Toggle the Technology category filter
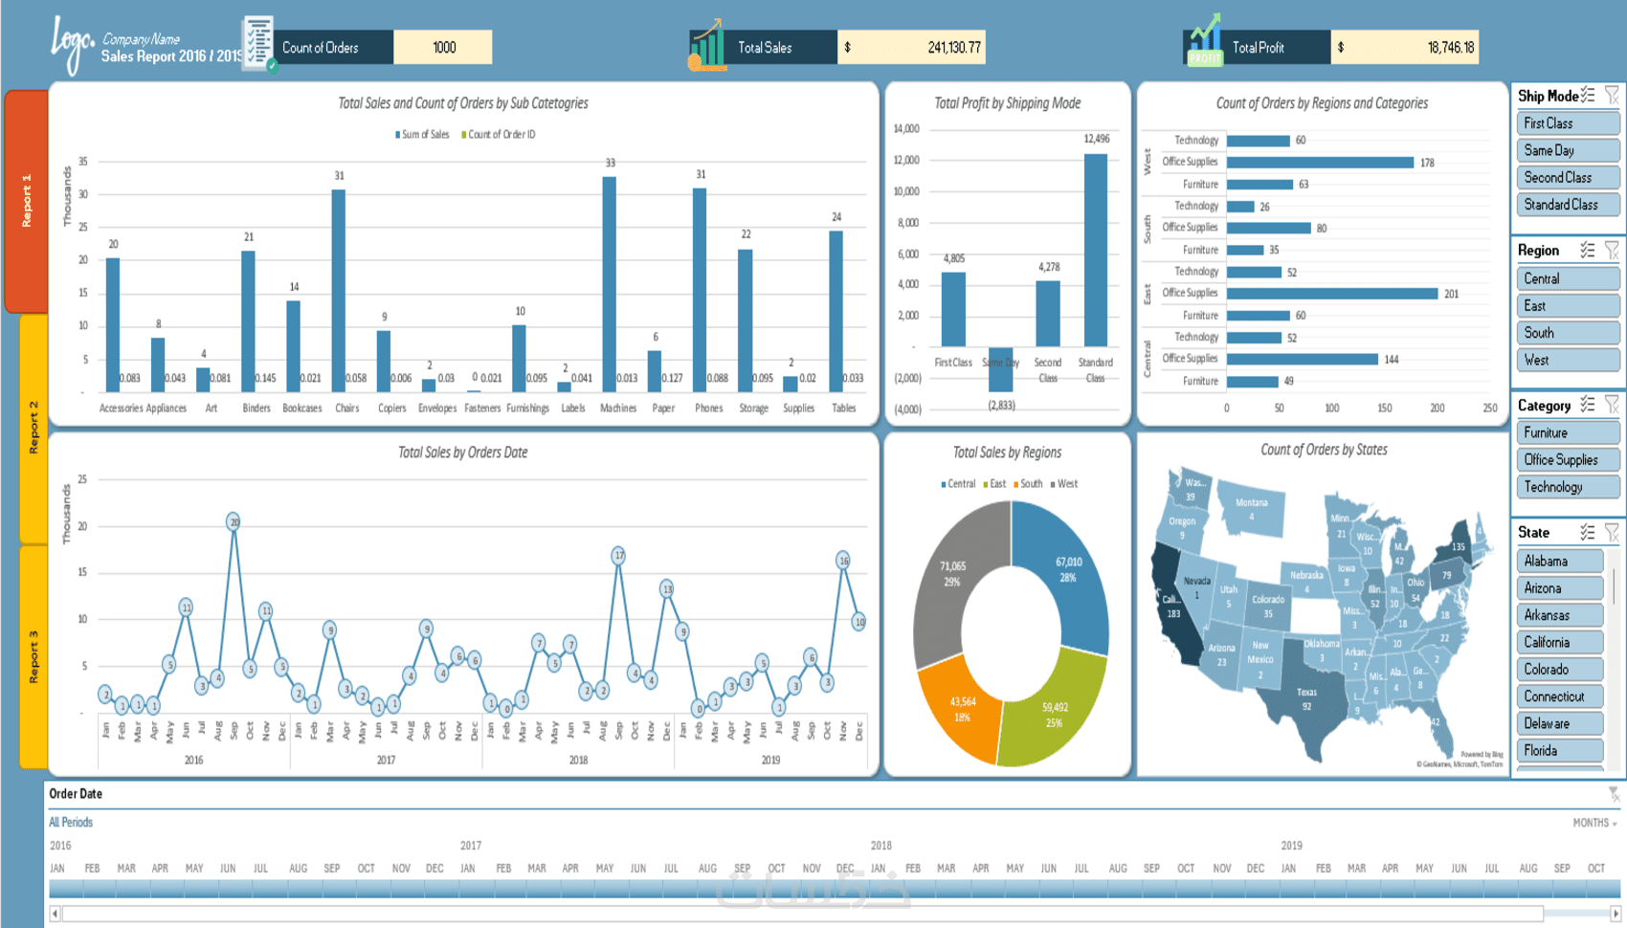The width and height of the screenshot is (1627, 928). (1568, 487)
